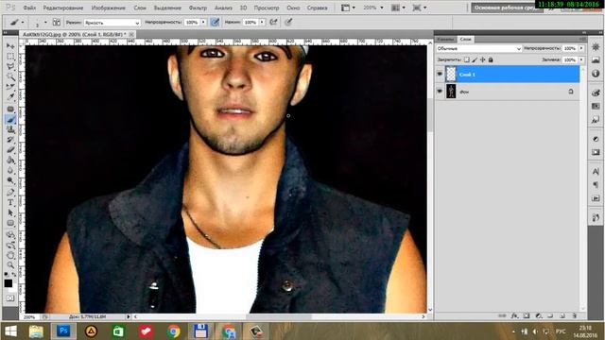This screenshot has width=605, height=340.
Task: Hide the Фон layer
Action: 440,92
